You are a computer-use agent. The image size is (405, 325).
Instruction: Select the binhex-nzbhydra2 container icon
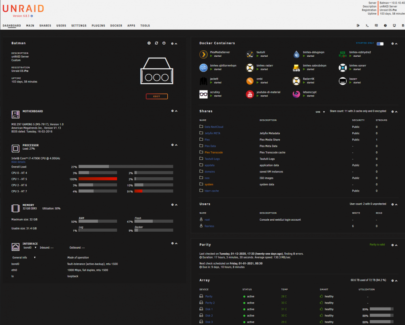coord(343,54)
